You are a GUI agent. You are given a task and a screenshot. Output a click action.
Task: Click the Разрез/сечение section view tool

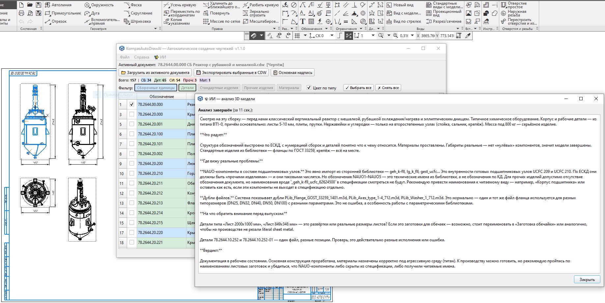tap(444, 21)
